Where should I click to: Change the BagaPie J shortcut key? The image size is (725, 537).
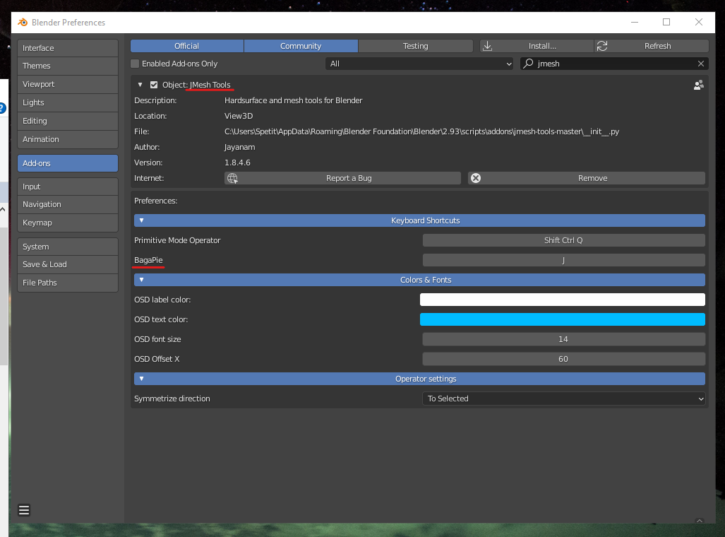(563, 260)
